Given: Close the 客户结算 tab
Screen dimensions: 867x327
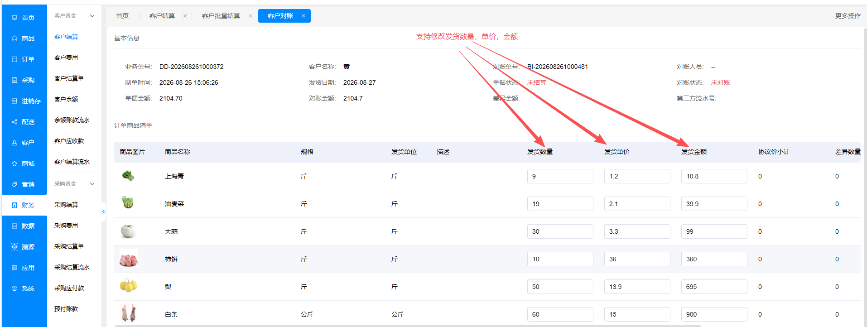Looking at the screenshot, I should click(185, 16).
